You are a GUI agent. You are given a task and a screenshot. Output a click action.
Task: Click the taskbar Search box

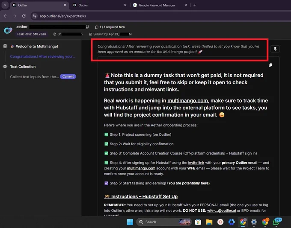(x=164, y=222)
